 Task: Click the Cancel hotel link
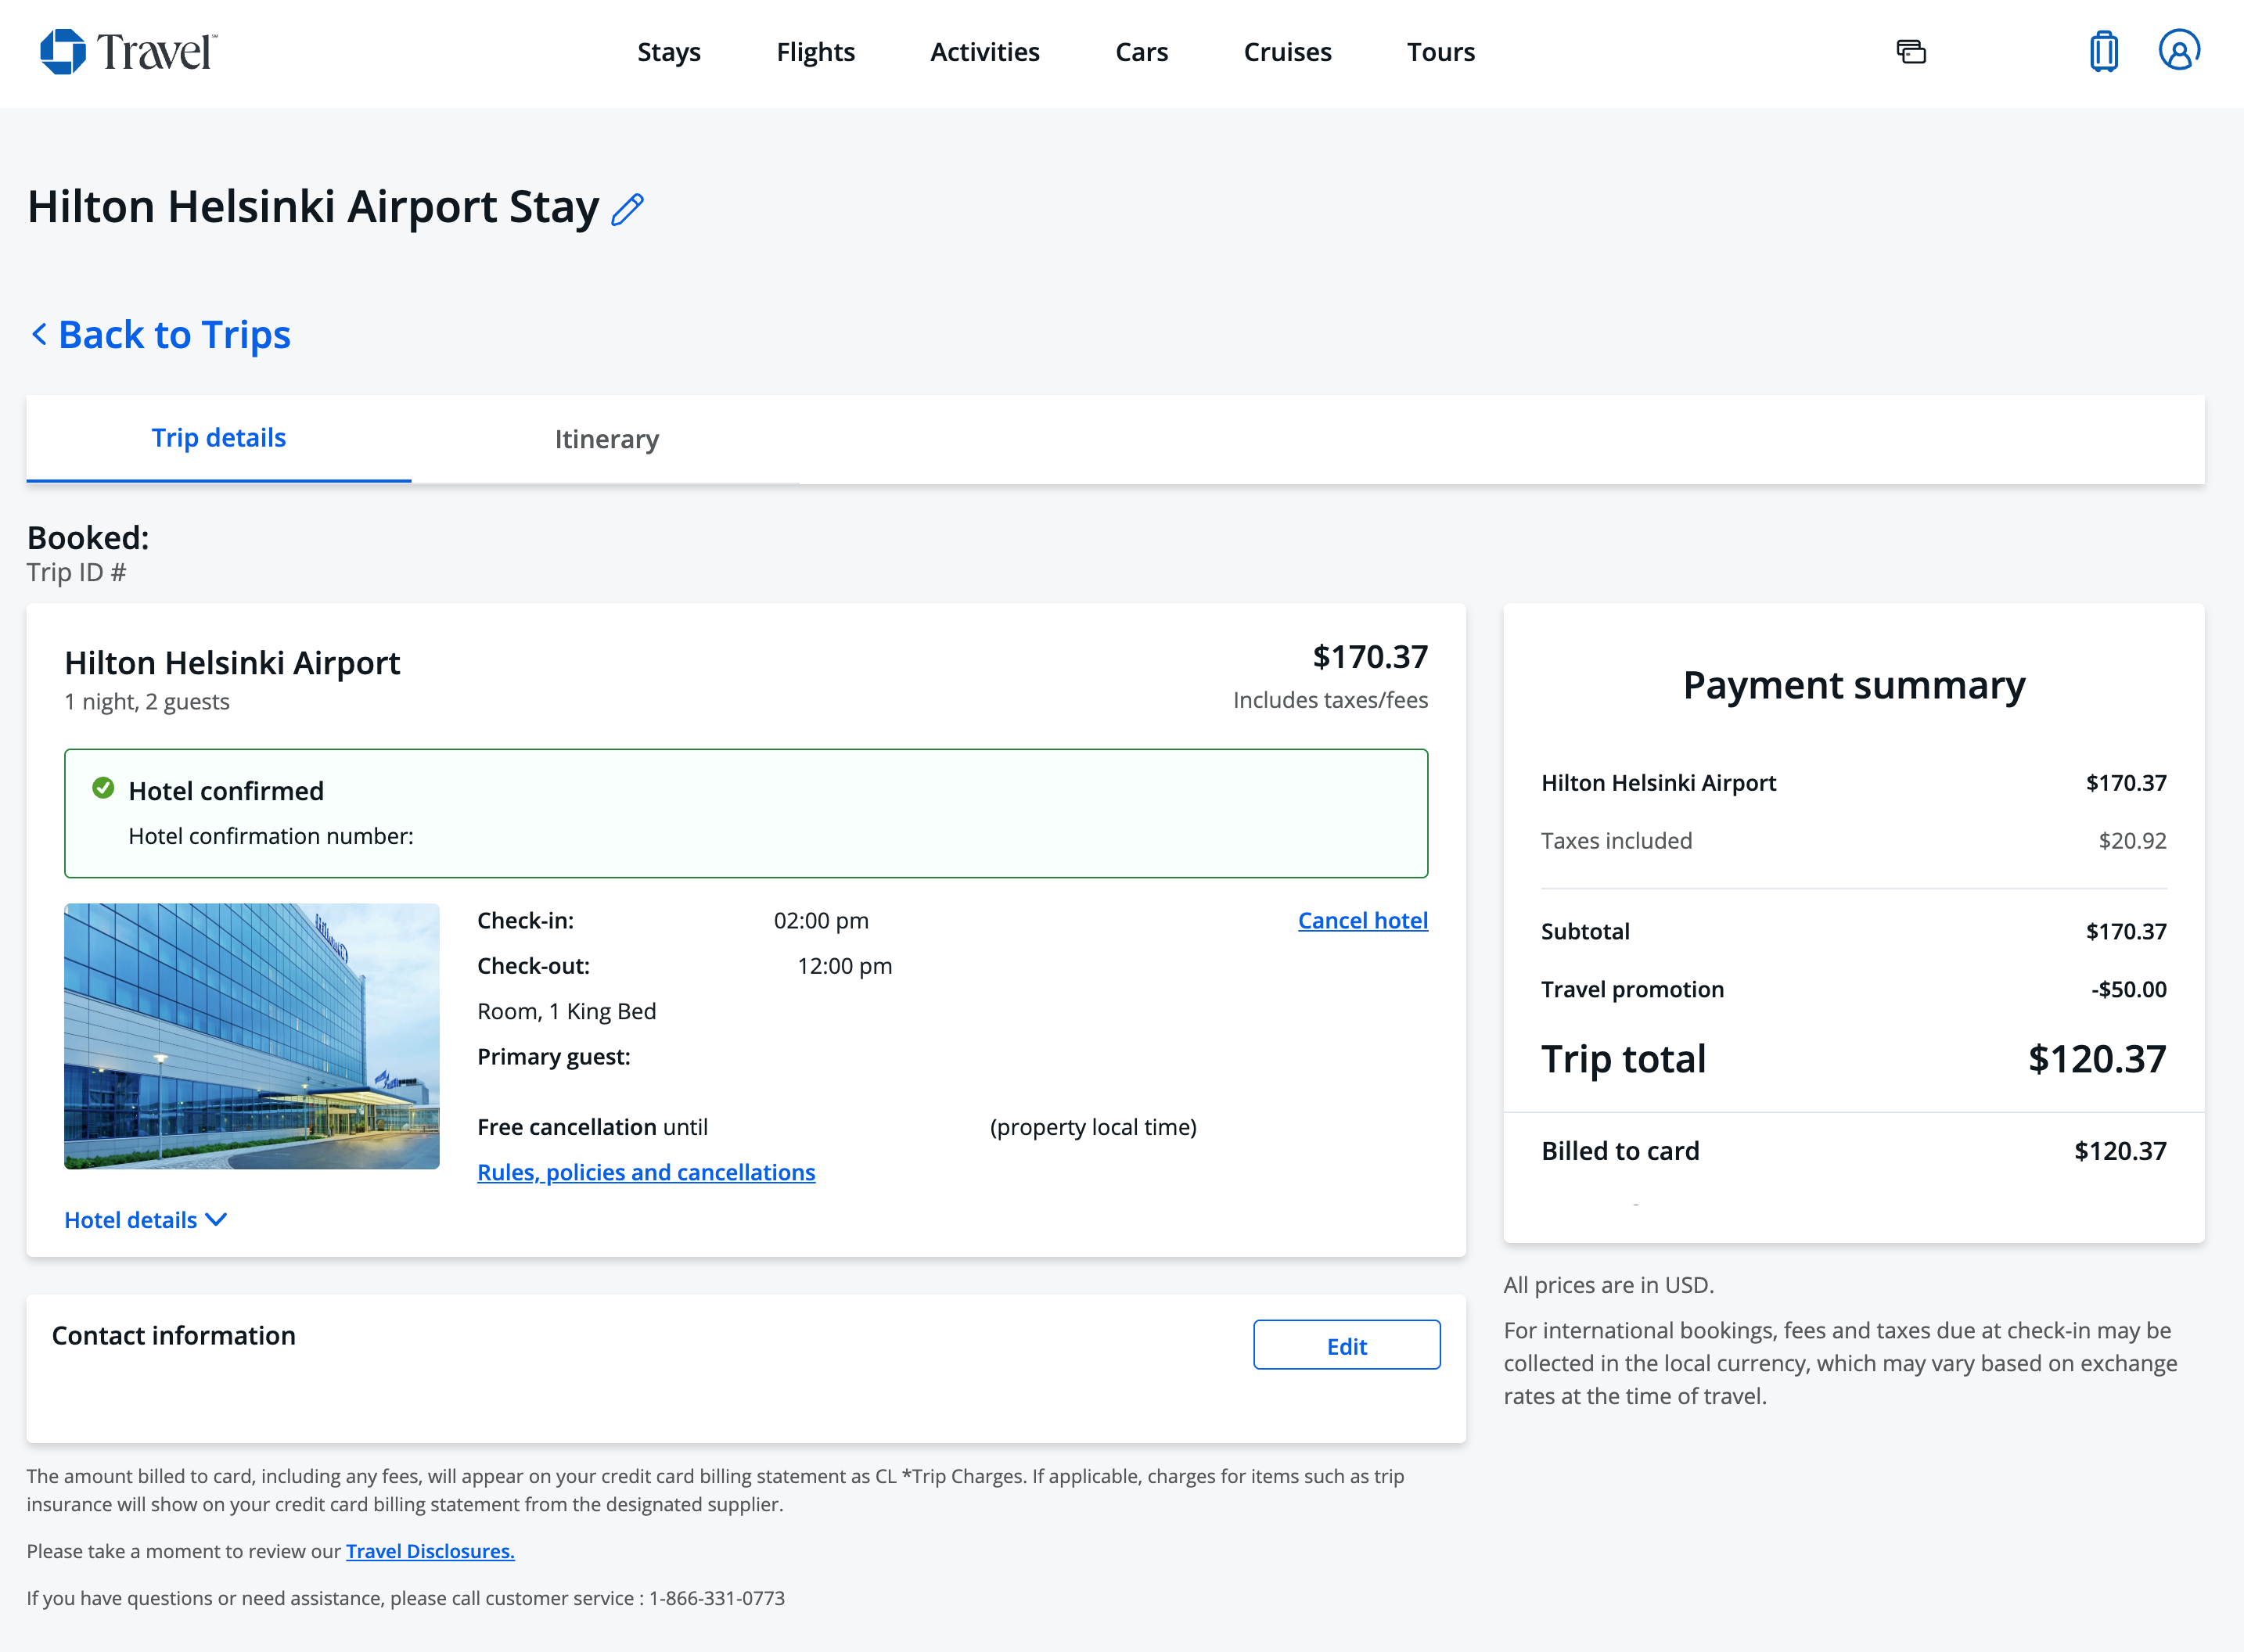1362,920
